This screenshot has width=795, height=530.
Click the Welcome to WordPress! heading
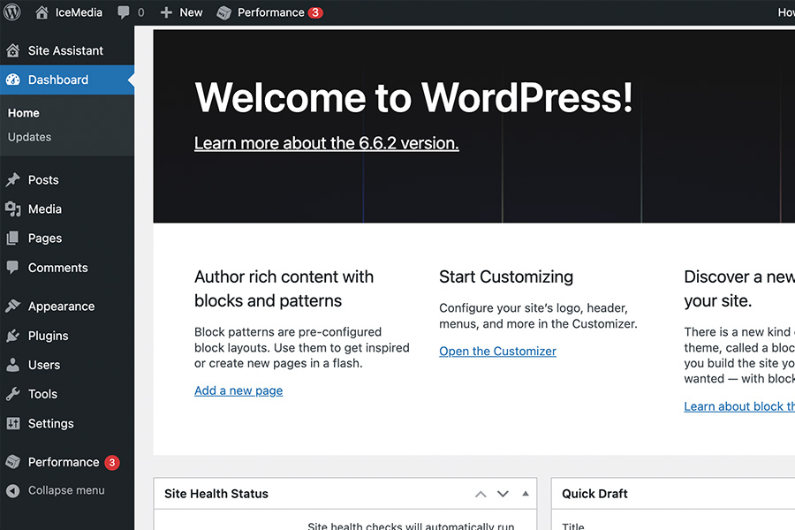413,97
